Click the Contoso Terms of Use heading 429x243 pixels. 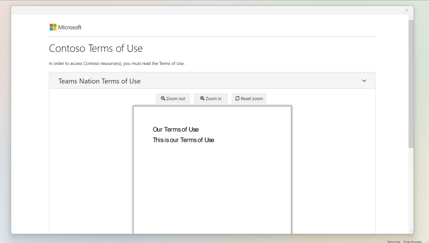pos(96,48)
